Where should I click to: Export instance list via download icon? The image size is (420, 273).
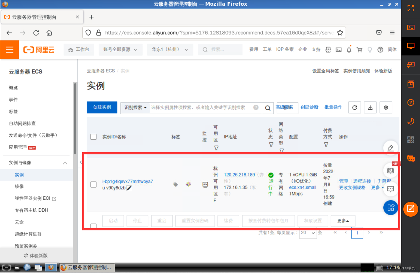[x=370, y=108]
